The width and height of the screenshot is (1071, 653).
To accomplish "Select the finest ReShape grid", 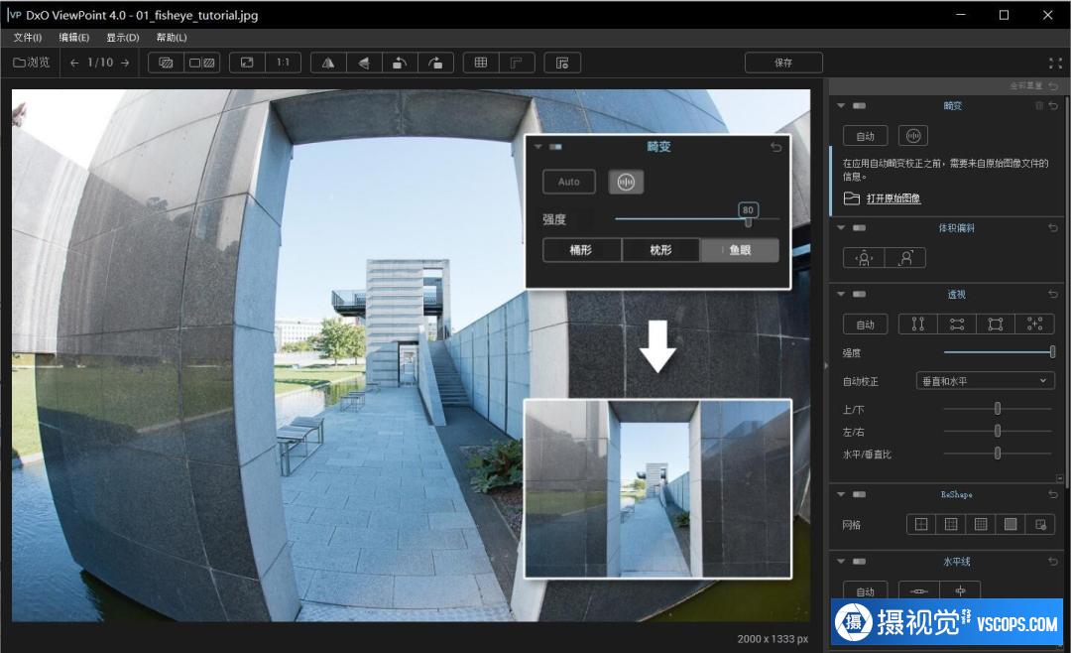I will (x=1011, y=524).
